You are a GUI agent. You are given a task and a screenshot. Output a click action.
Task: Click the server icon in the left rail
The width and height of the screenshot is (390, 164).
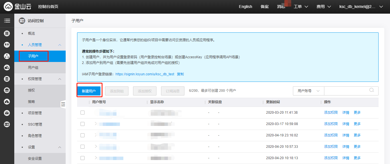point(7,34)
